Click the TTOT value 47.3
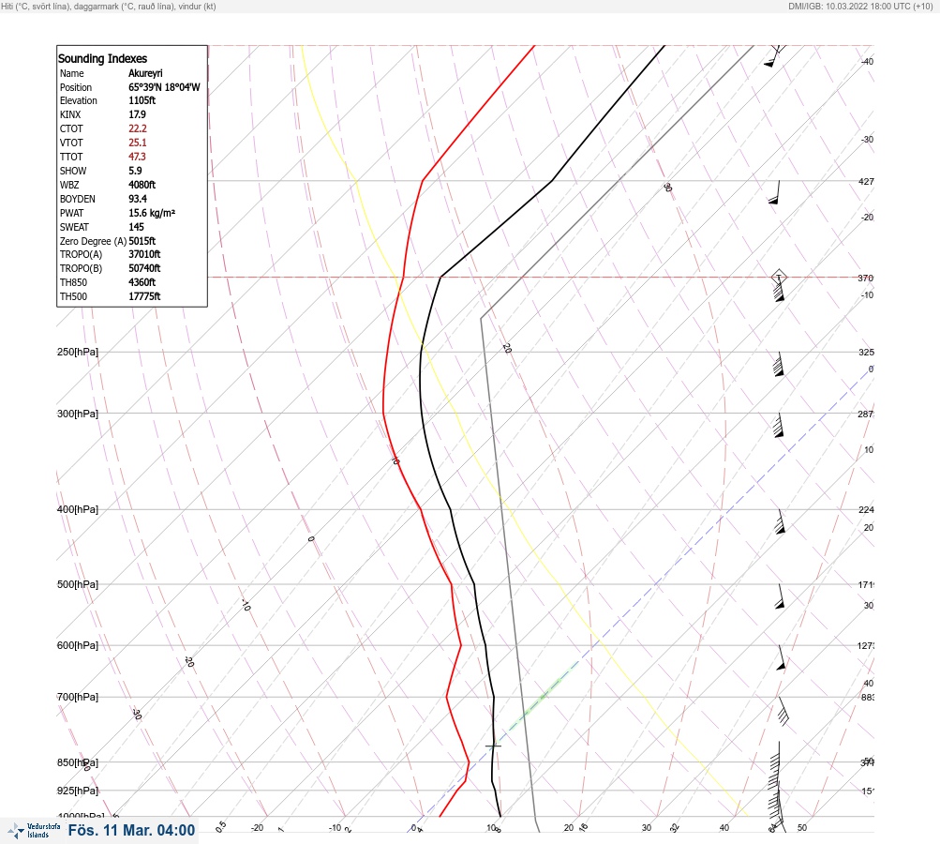940x844 pixels. [137, 157]
